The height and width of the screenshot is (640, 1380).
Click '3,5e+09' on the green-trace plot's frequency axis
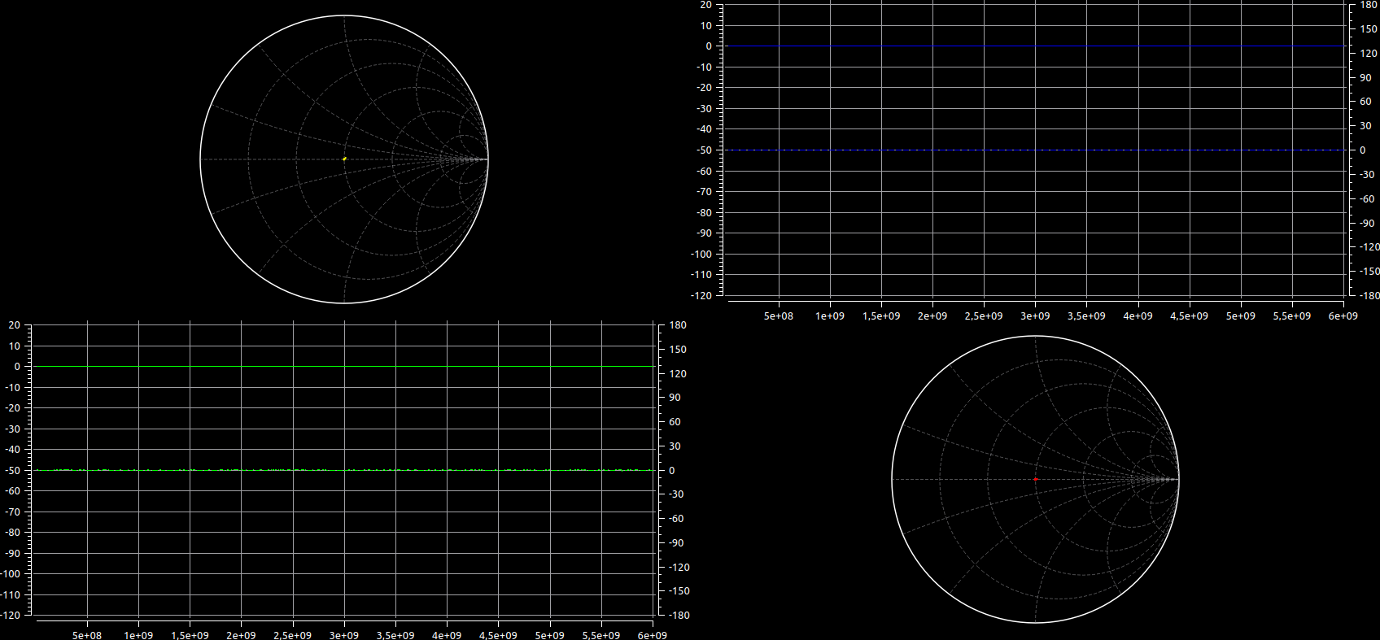[x=395, y=636]
